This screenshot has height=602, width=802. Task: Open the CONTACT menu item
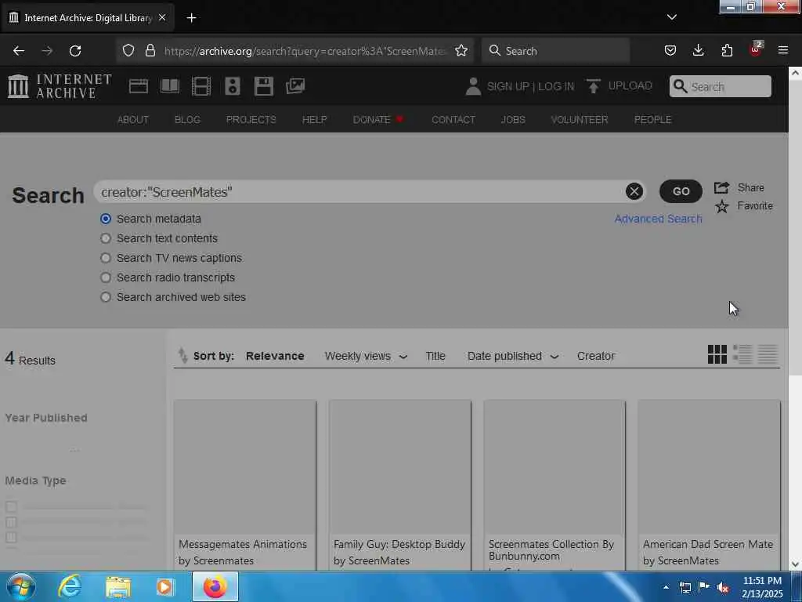click(x=453, y=120)
